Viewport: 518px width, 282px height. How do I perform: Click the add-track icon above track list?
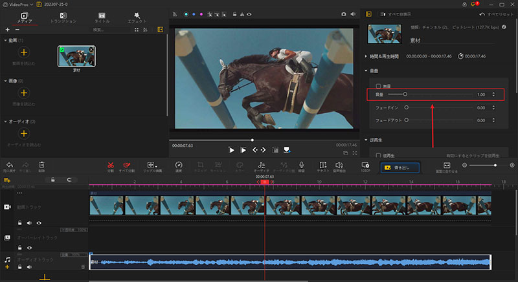(7, 180)
